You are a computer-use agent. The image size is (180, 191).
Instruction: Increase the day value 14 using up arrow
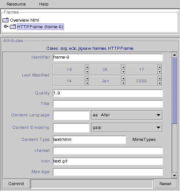[87, 78]
